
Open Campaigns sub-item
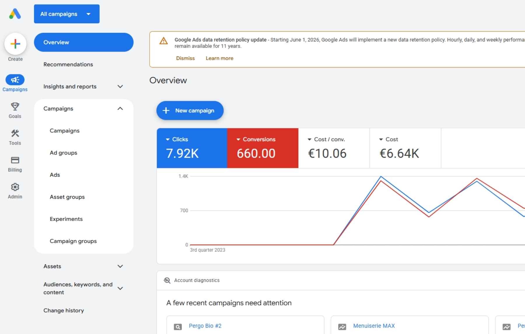click(65, 131)
